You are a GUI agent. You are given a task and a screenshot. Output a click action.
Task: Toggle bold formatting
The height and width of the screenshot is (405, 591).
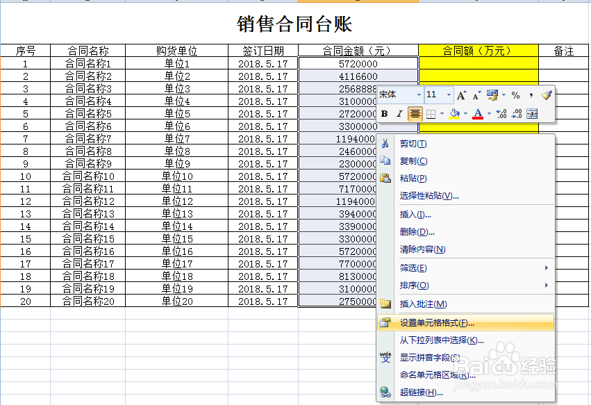385,114
